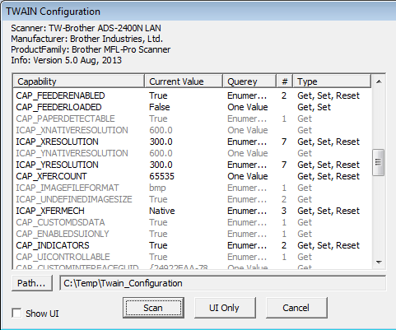This screenshot has height=330, width=396.
Task: Select the CAP_FEEDERLOADED row
Action: (x=192, y=107)
